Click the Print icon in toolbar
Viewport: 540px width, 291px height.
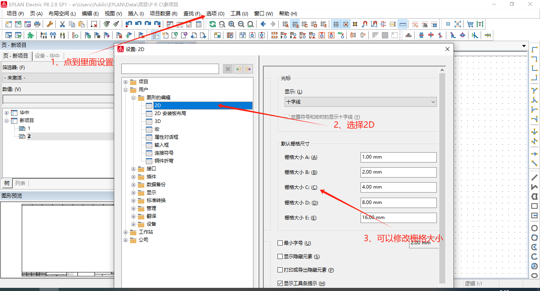37,24
